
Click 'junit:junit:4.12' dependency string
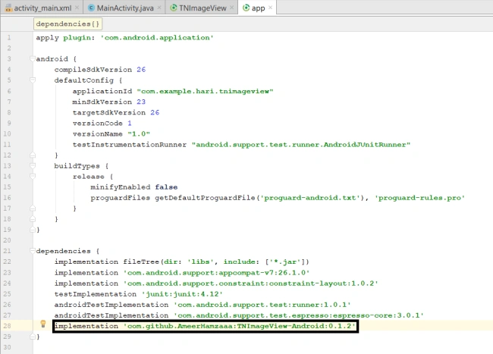(x=182, y=294)
